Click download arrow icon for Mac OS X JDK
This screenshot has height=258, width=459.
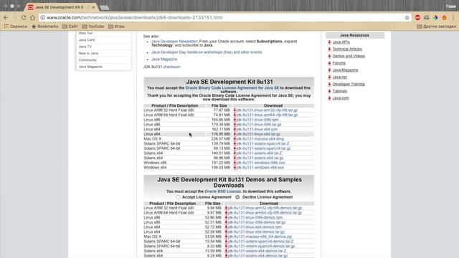(x=235, y=138)
